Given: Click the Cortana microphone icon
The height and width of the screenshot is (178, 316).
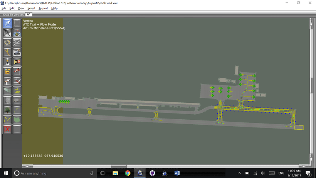Looking at the screenshot, I should point(92,173).
